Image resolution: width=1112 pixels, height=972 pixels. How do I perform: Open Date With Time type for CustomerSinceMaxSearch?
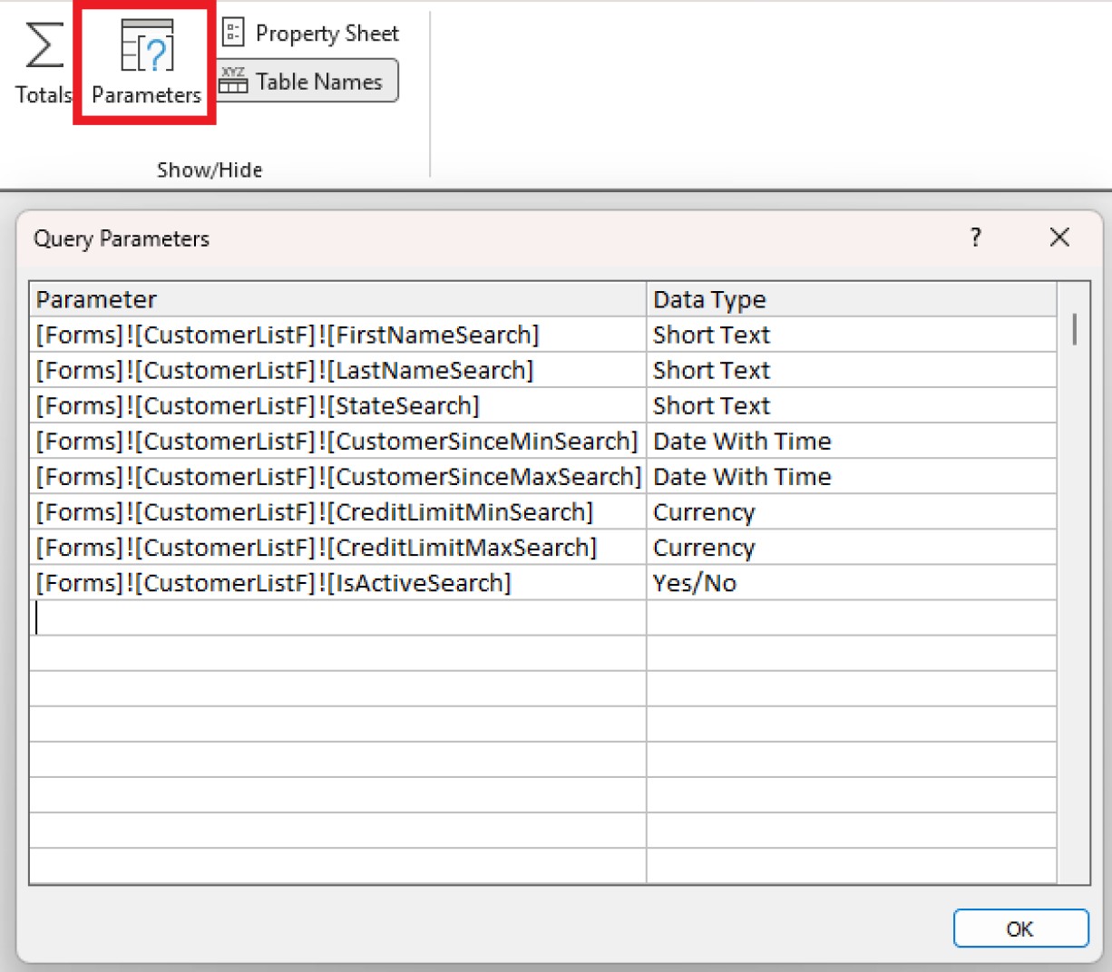(852, 476)
